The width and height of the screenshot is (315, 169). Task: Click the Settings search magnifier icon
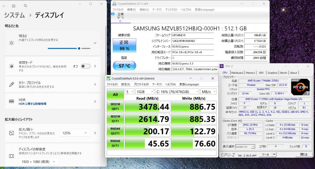[26, 6]
